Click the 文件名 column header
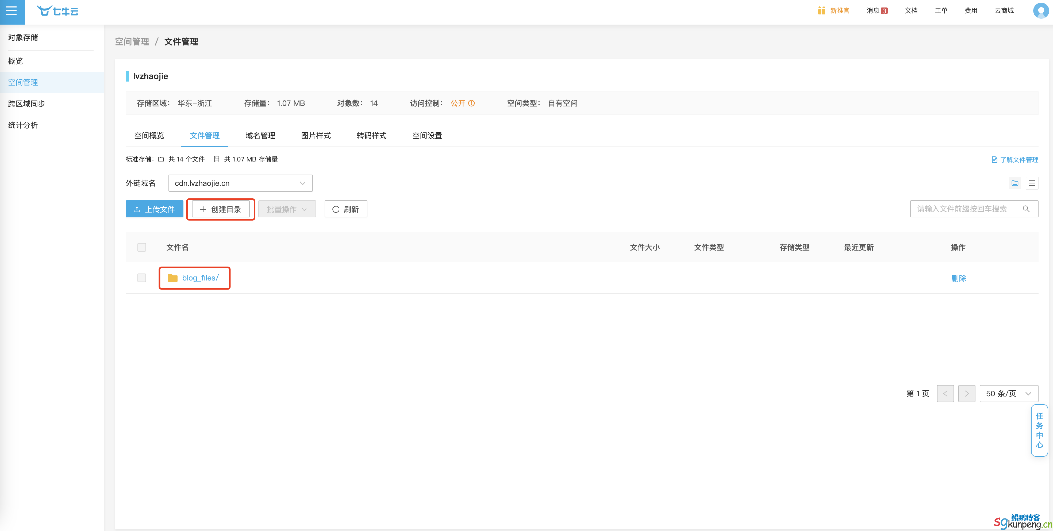The image size is (1053, 531). [x=177, y=247]
